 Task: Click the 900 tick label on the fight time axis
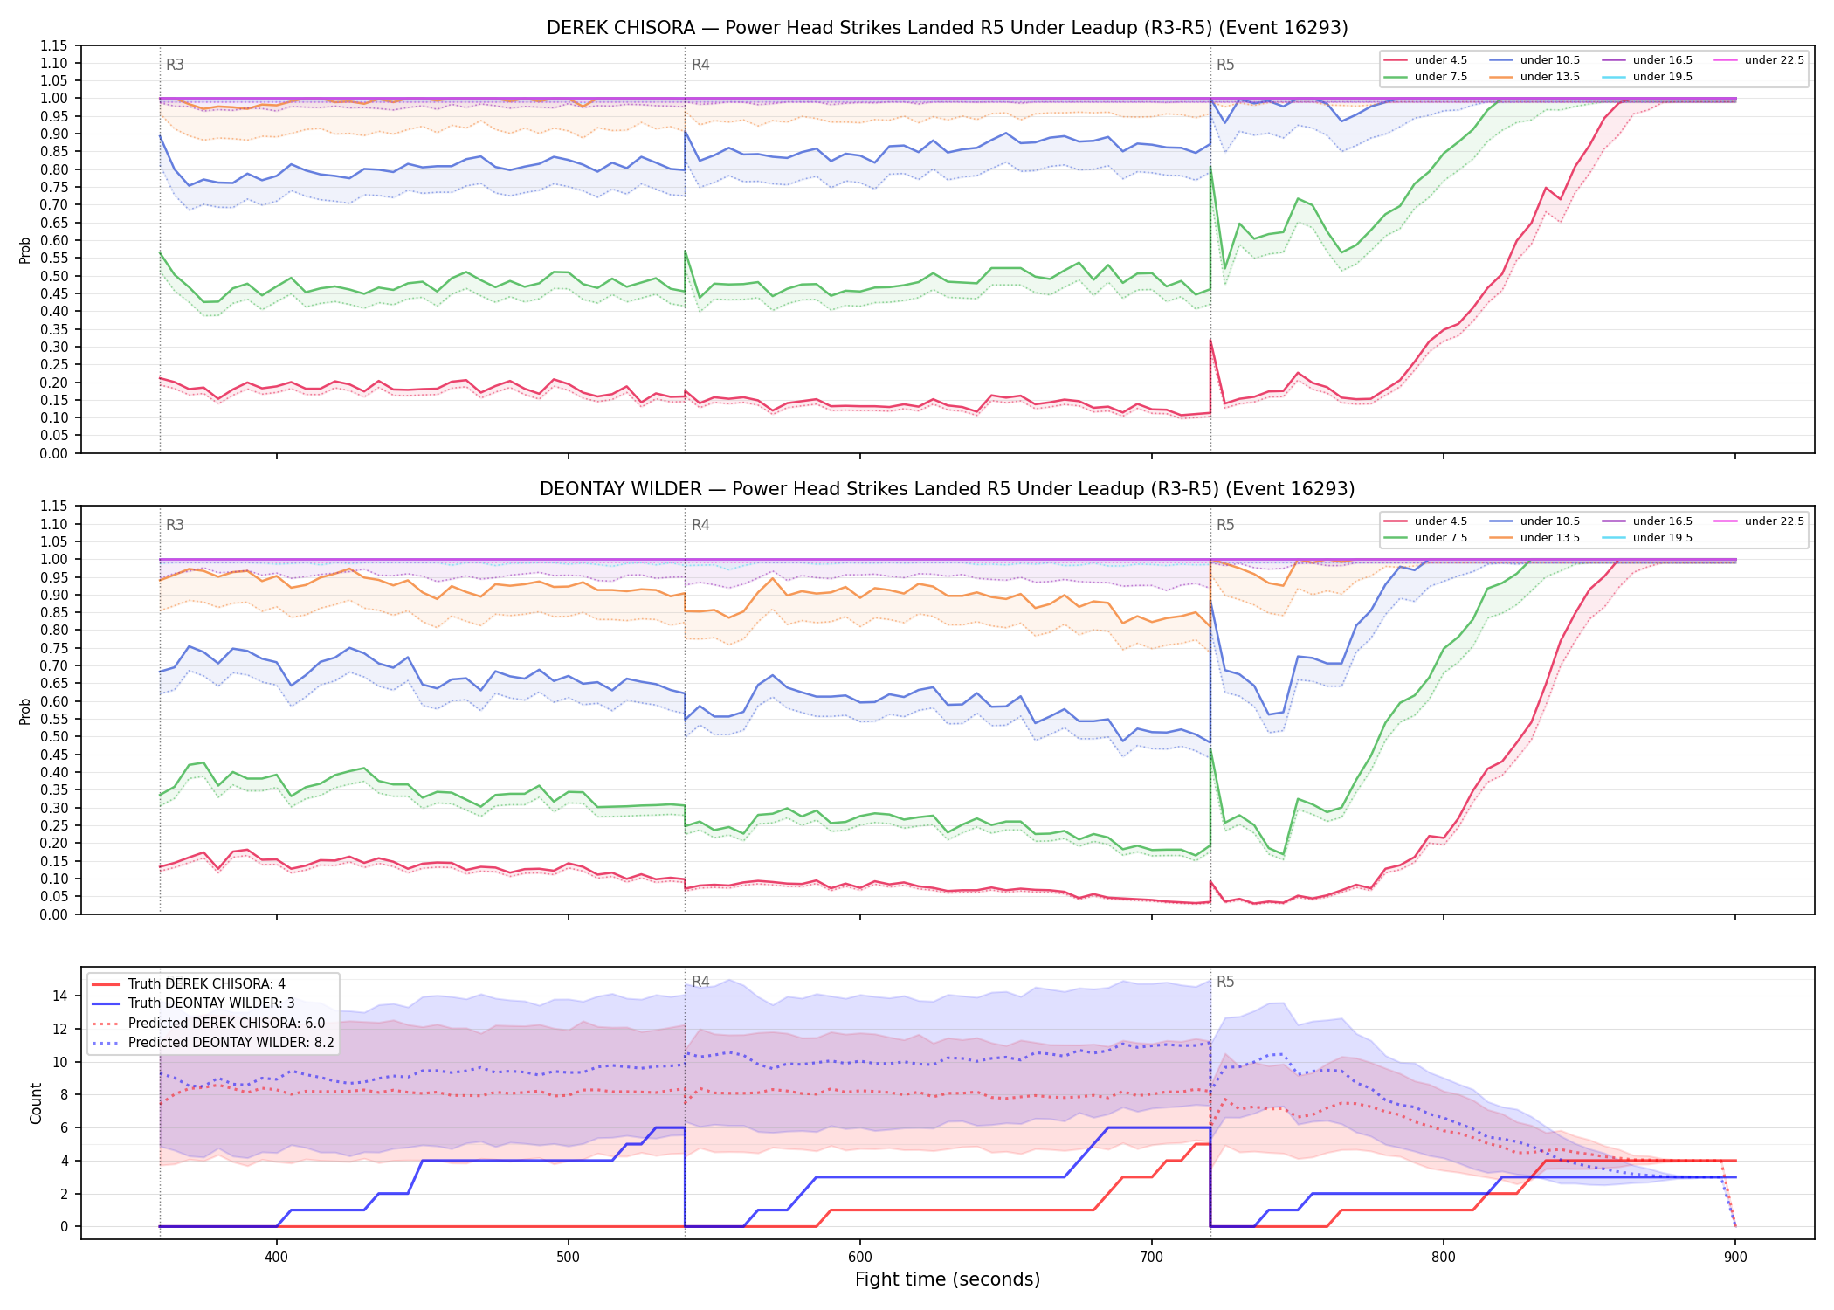(x=1735, y=1257)
